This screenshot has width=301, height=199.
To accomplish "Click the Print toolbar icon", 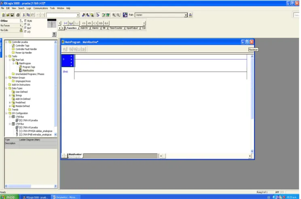I will click(18, 15).
